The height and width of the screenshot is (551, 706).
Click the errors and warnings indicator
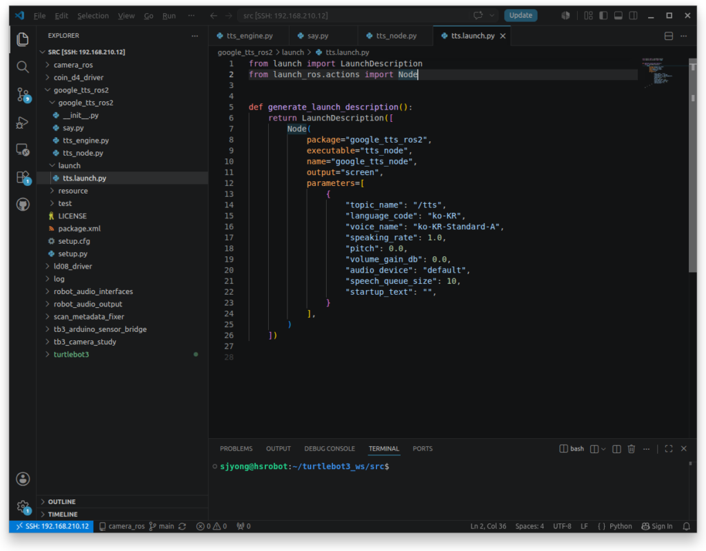click(212, 526)
